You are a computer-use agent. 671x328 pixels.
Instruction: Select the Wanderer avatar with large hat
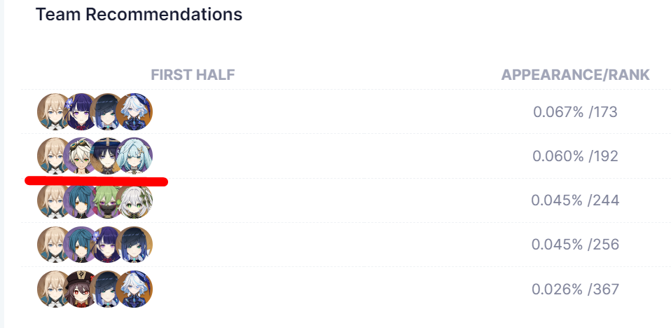pyautogui.click(x=108, y=156)
